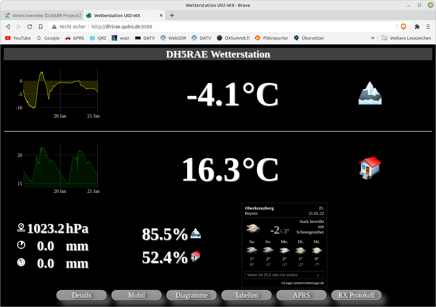This screenshot has width=436, height=307.
Task: Click the red-roof house indoor icon
Action: 369,168
